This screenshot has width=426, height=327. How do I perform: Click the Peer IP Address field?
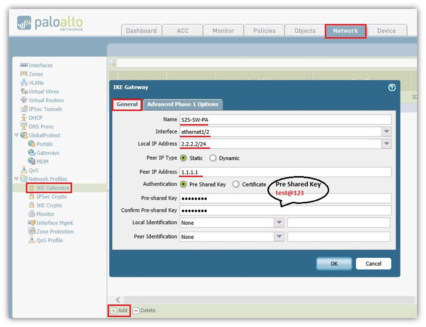(x=285, y=172)
